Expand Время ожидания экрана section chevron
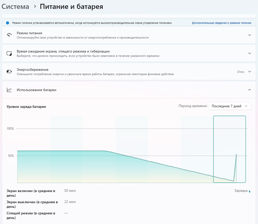This screenshot has width=258, height=224. click(249, 53)
